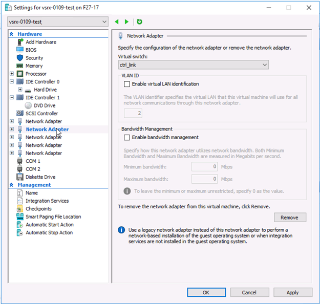
Task: Click the Network Adapter header icon
Action: 121,36
